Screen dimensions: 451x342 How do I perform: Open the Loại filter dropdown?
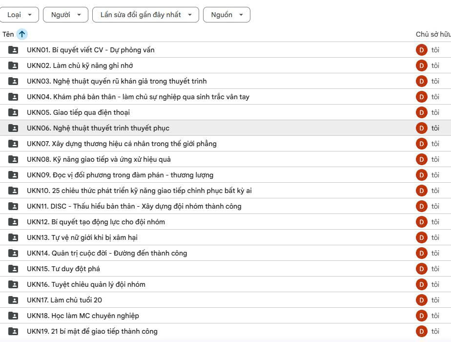(x=19, y=15)
